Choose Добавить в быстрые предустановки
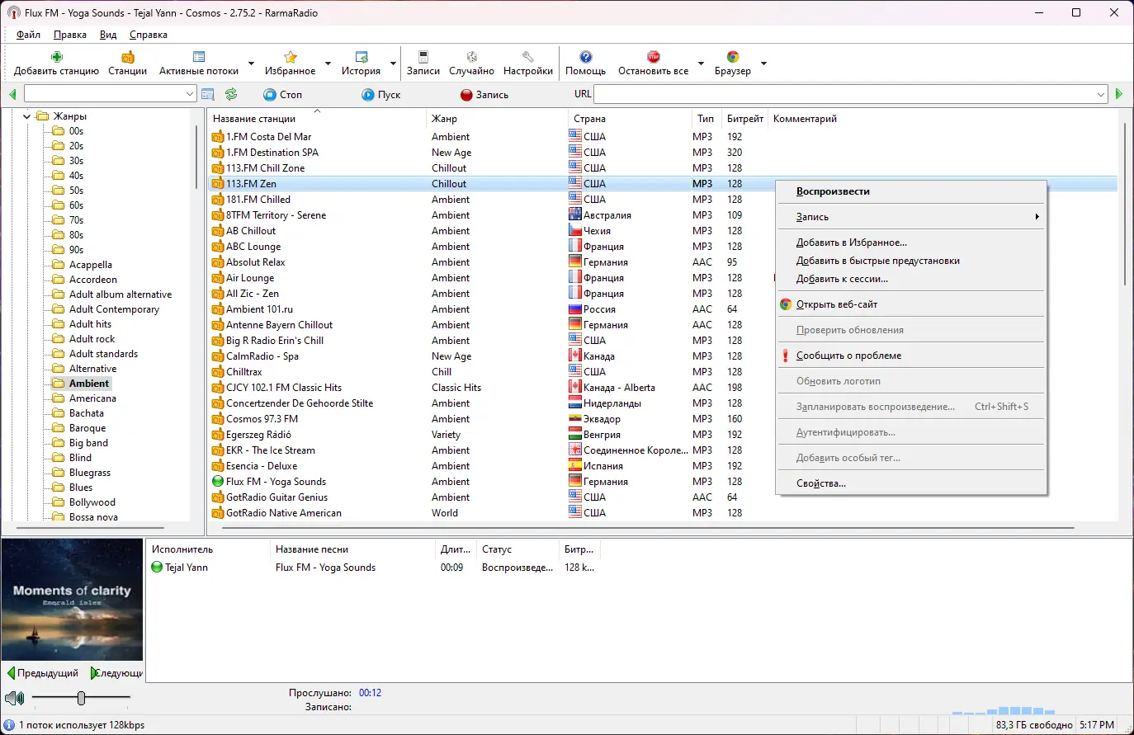 pos(911,261)
